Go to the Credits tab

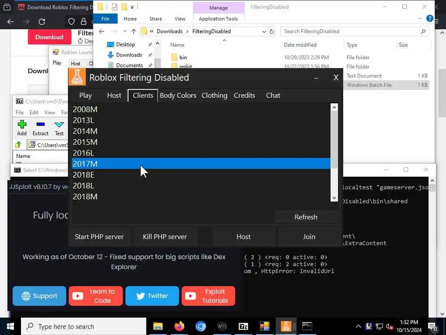click(x=244, y=96)
